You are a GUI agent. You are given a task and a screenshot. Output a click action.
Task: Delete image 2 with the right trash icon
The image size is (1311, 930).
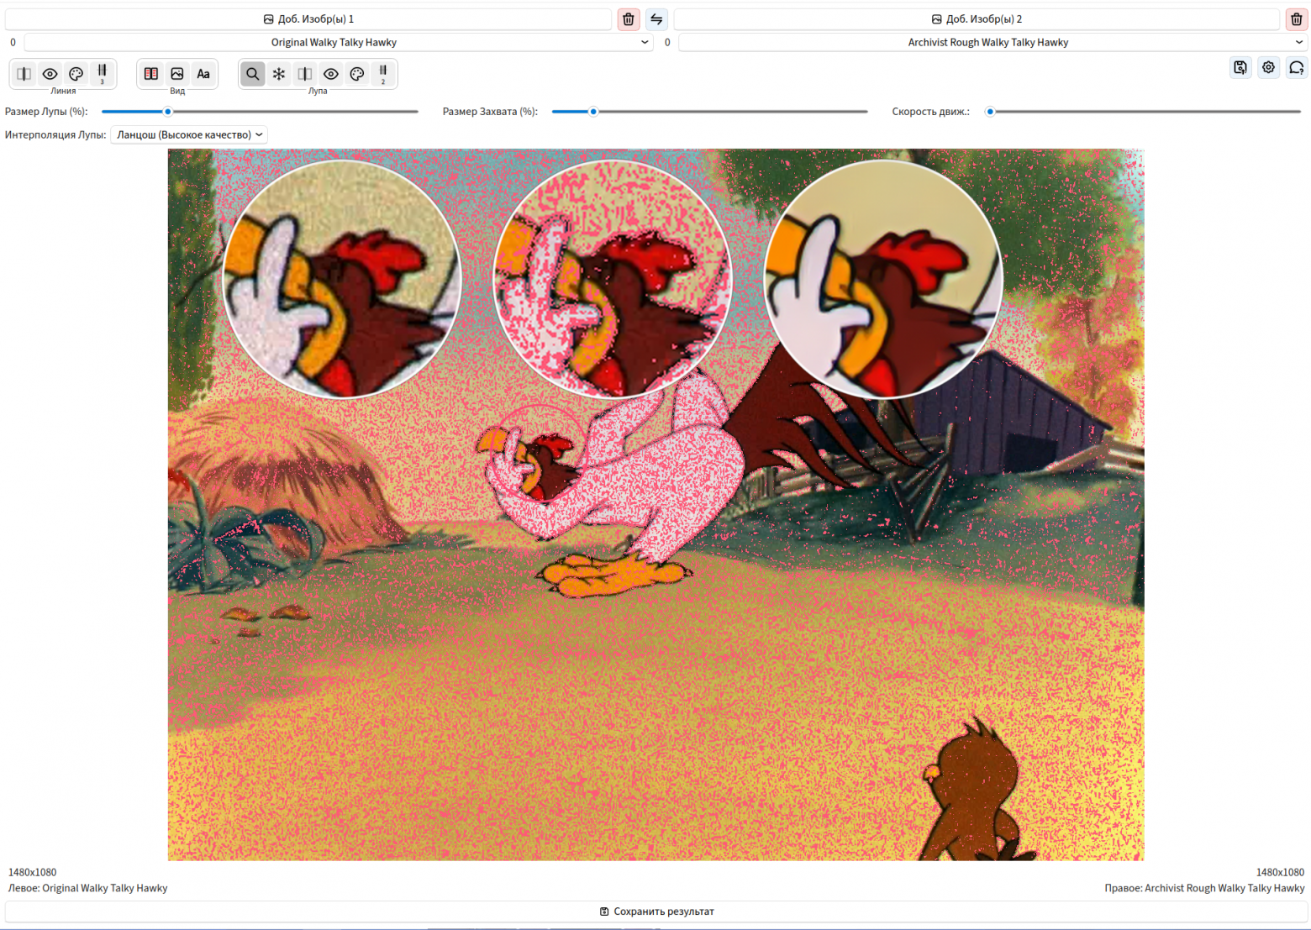(x=1296, y=19)
